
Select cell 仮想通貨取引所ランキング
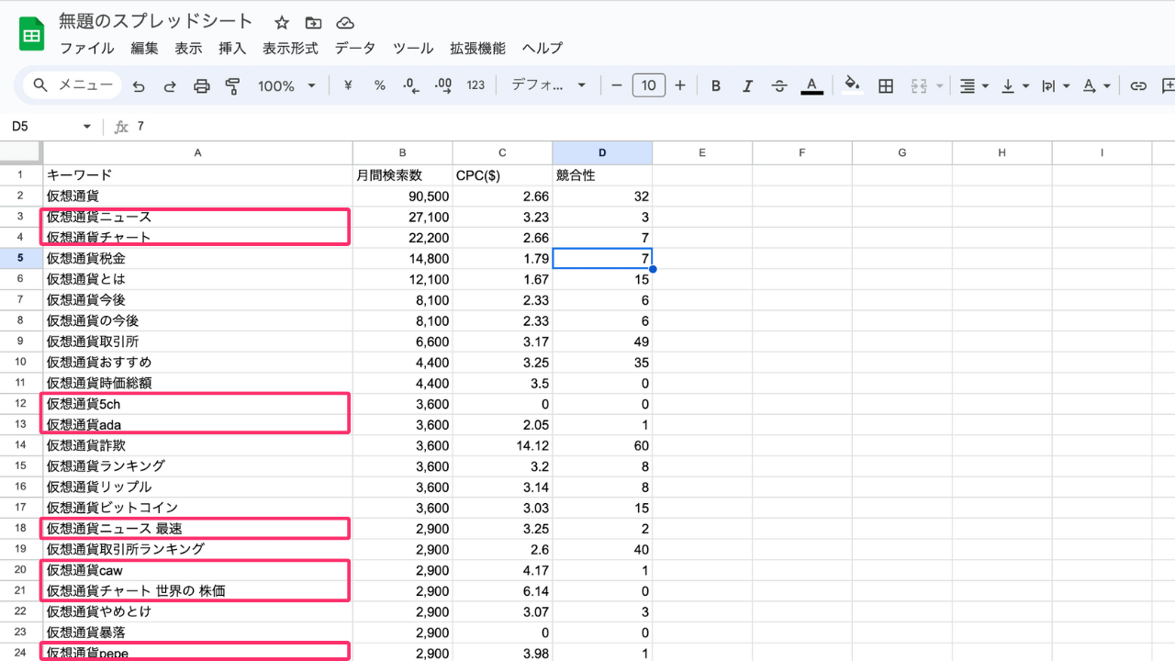pos(198,549)
